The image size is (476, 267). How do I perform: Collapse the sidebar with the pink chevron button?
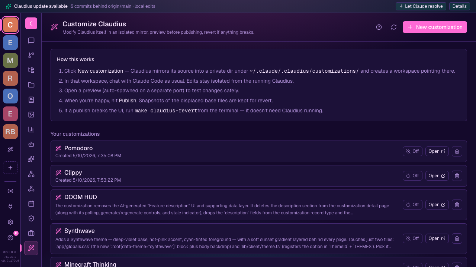pos(31,23)
